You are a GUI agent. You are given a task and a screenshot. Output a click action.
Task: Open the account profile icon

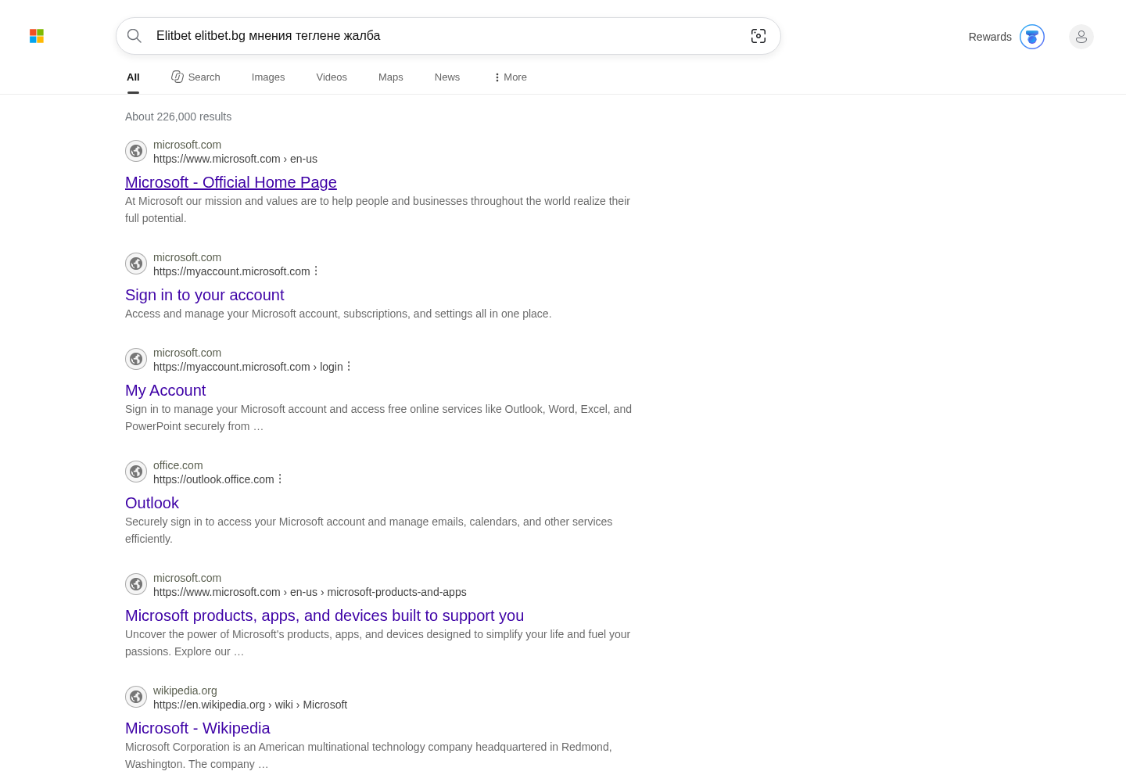pyautogui.click(x=1081, y=37)
